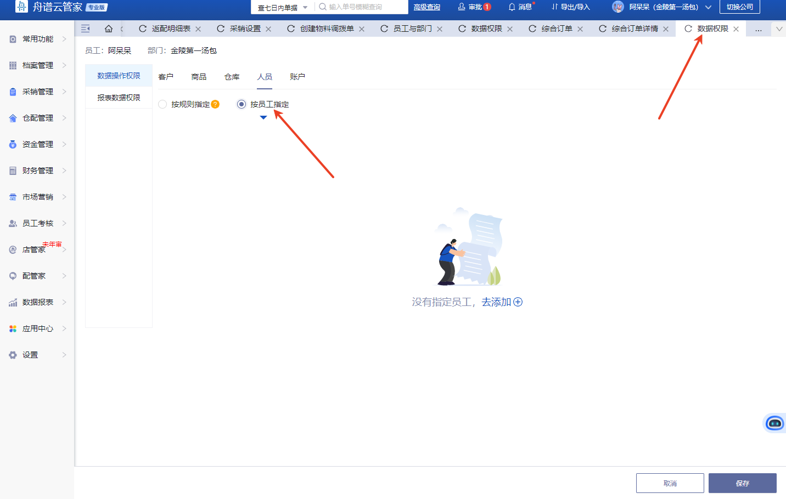786x499 pixels.
Task: Click the orange help icon beside 按规则指定
Action: [x=215, y=104]
